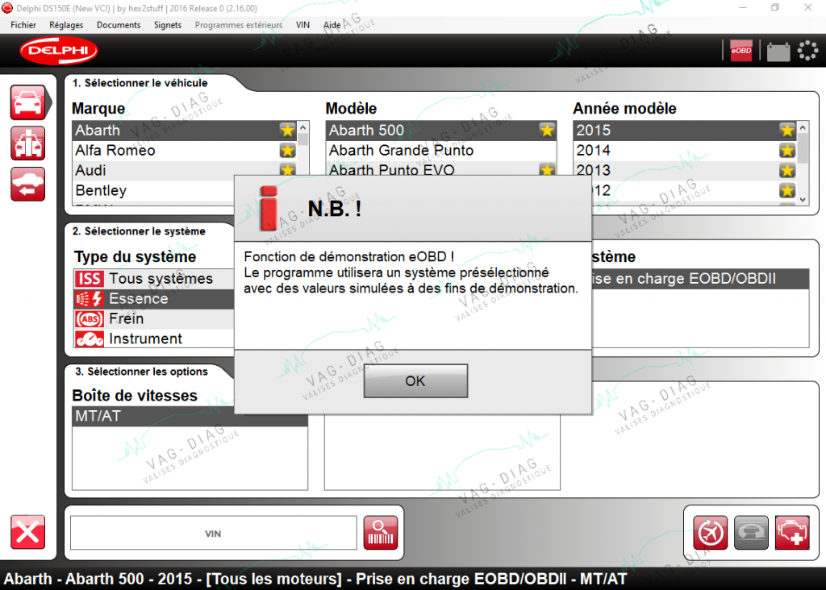Click the red X exit icon
Image resolution: width=826 pixels, height=590 pixels.
(x=28, y=532)
